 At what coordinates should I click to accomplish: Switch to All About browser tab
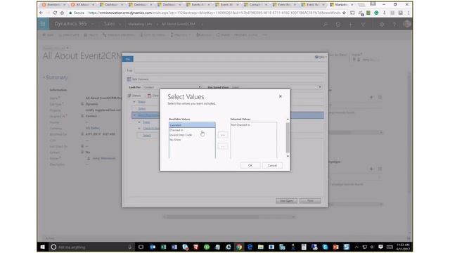82,5
